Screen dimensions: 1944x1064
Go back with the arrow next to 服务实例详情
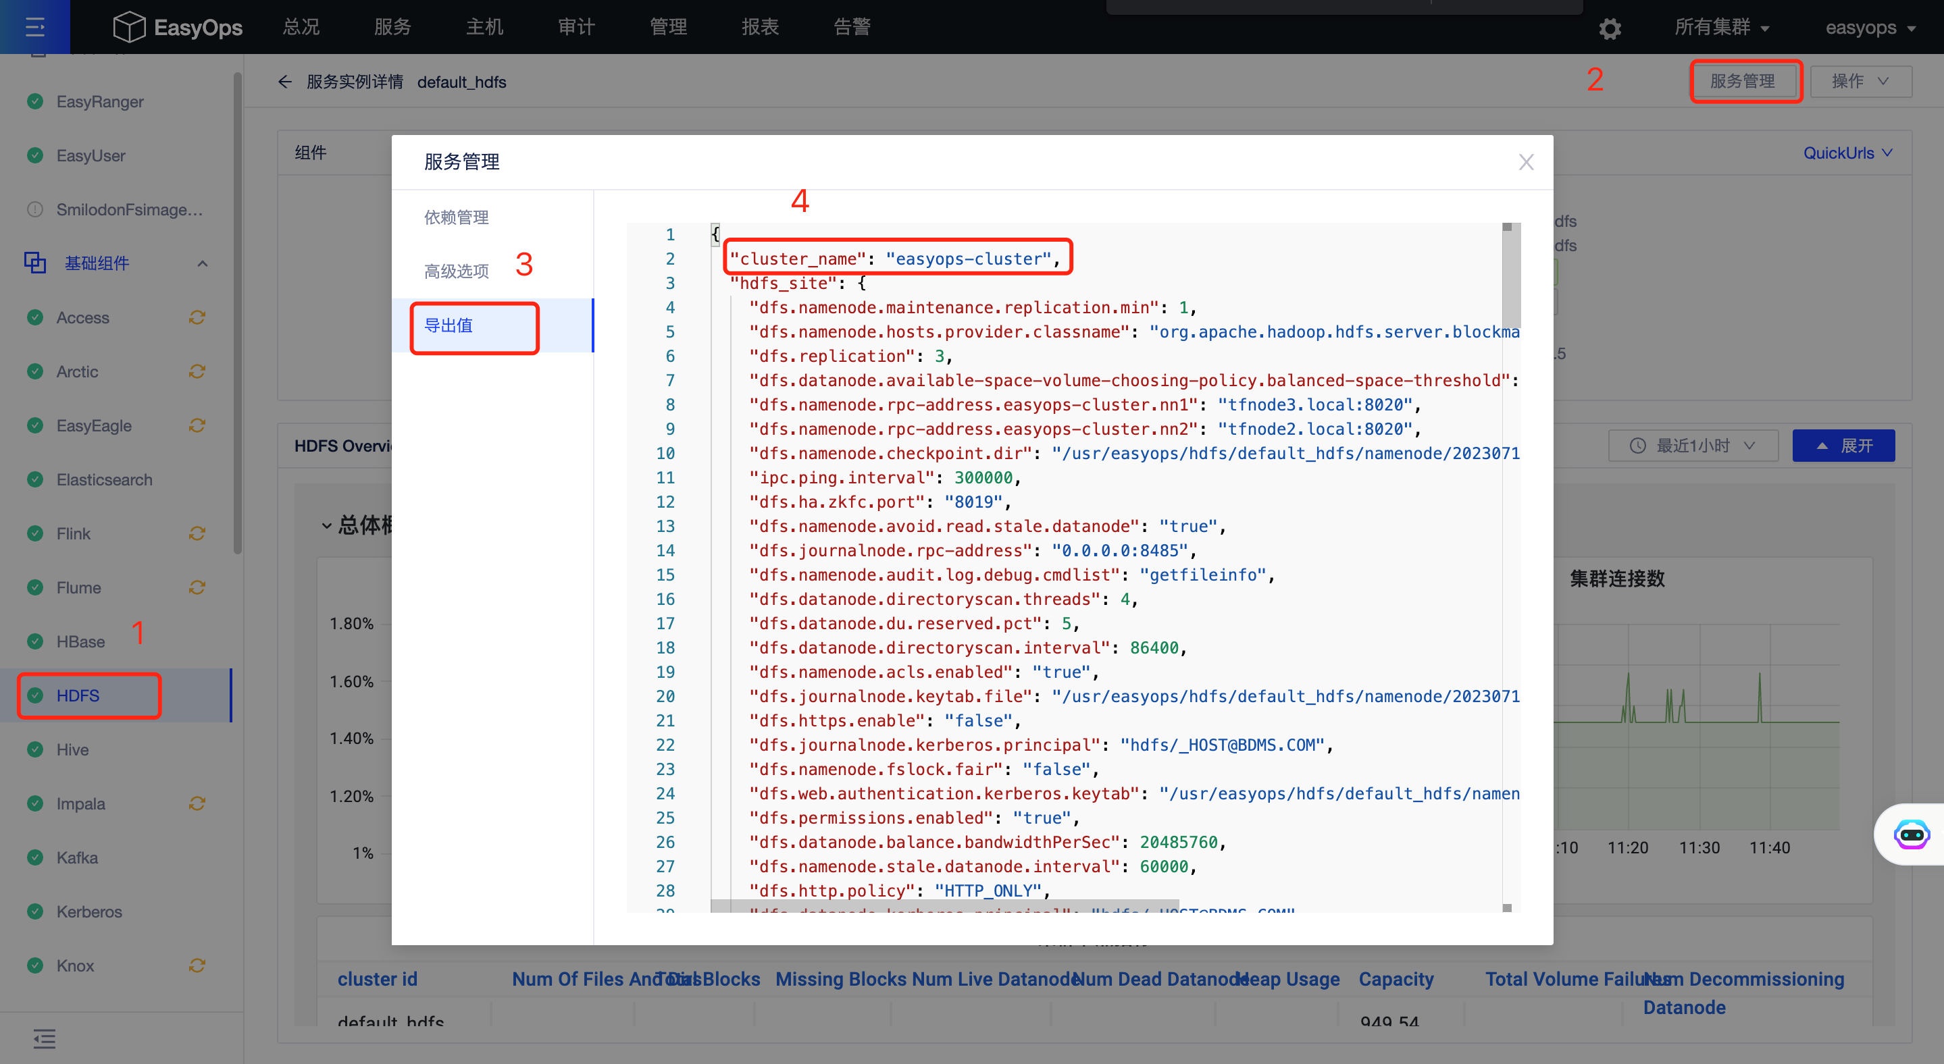284,82
